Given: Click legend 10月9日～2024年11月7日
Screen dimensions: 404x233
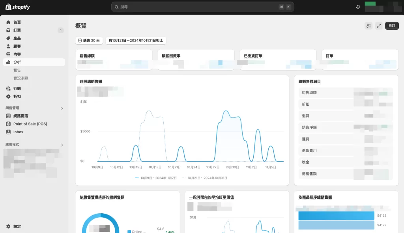Looking at the screenshot, I should [156, 178].
